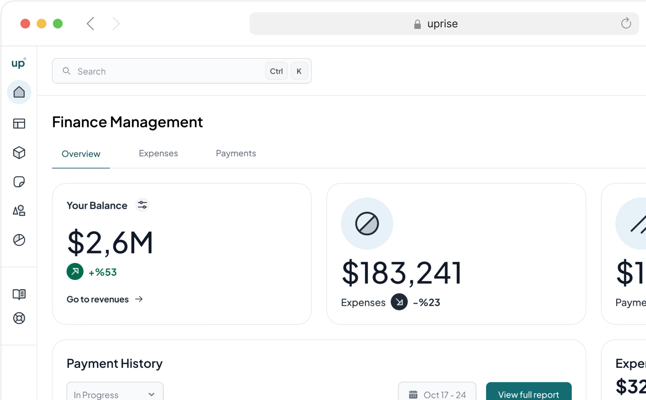This screenshot has width=646, height=400.
Task: Switch to the Payments tab
Action: (x=236, y=153)
